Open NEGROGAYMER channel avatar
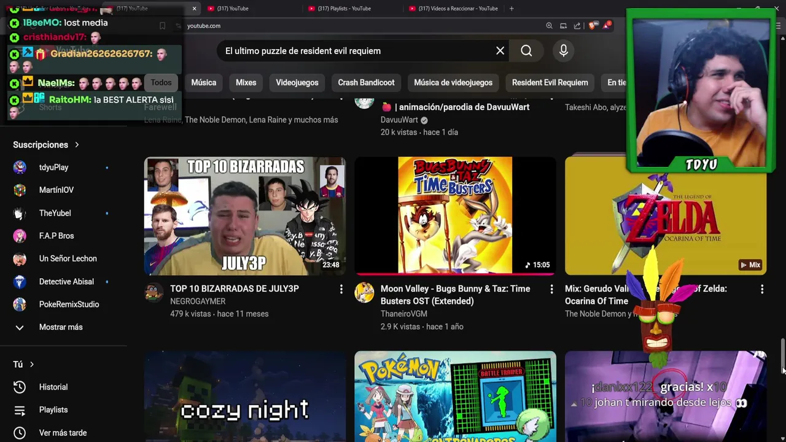Image resolution: width=786 pixels, height=442 pixels. pyautogui.click(x=154, y=293)
